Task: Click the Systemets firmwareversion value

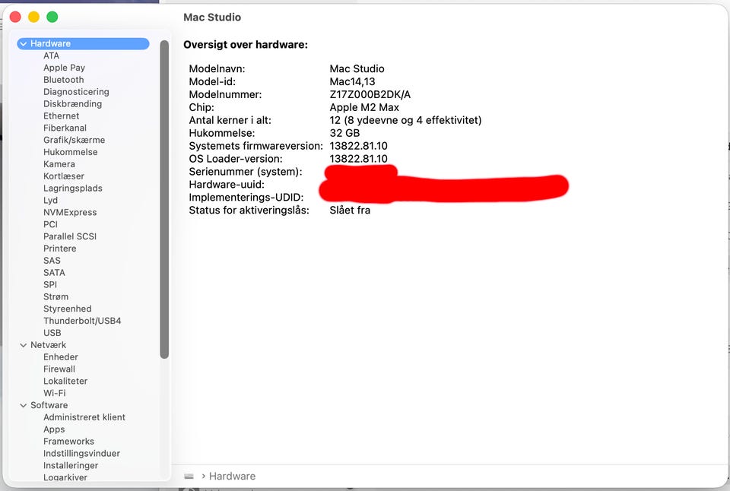Action: click(358, 146)
